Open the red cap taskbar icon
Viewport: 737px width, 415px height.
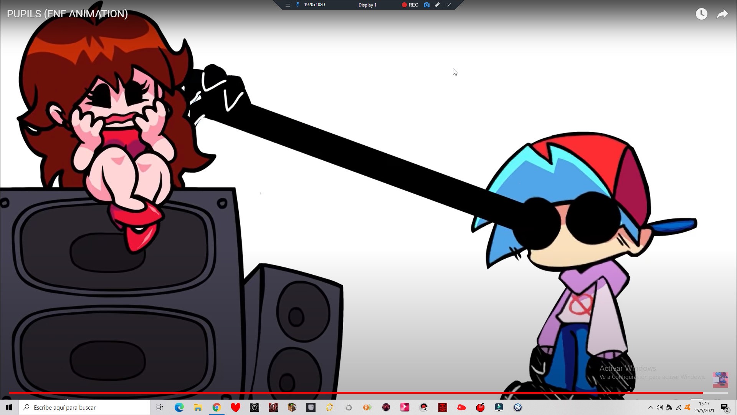pyautogui.click(x=461, y=407)
